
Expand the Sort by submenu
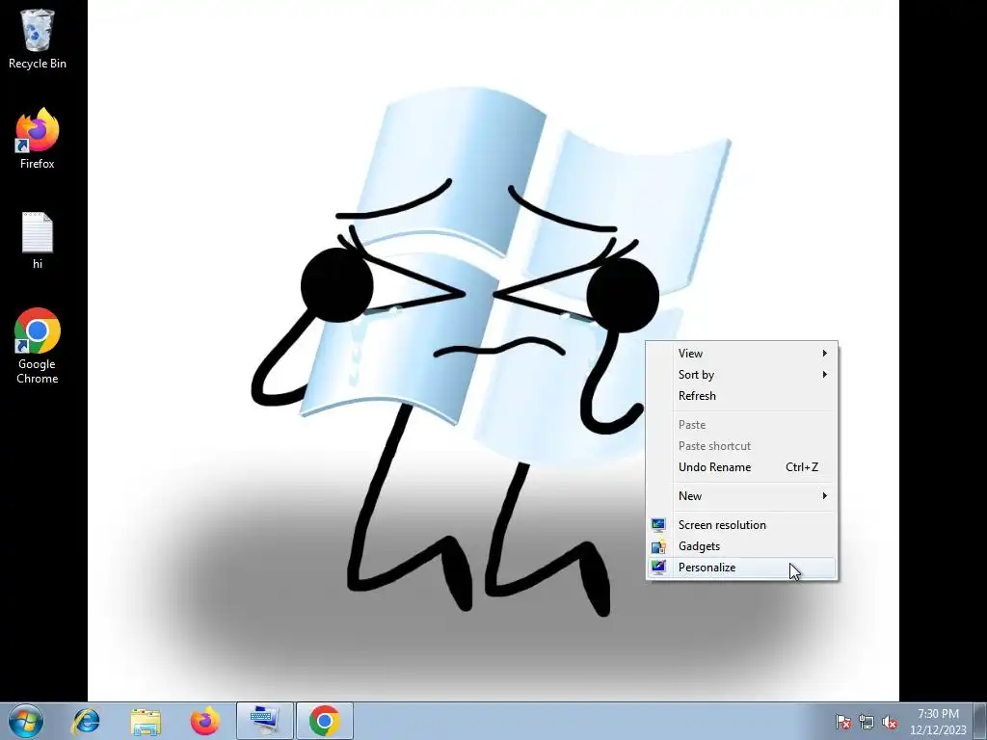pos(742,375)
